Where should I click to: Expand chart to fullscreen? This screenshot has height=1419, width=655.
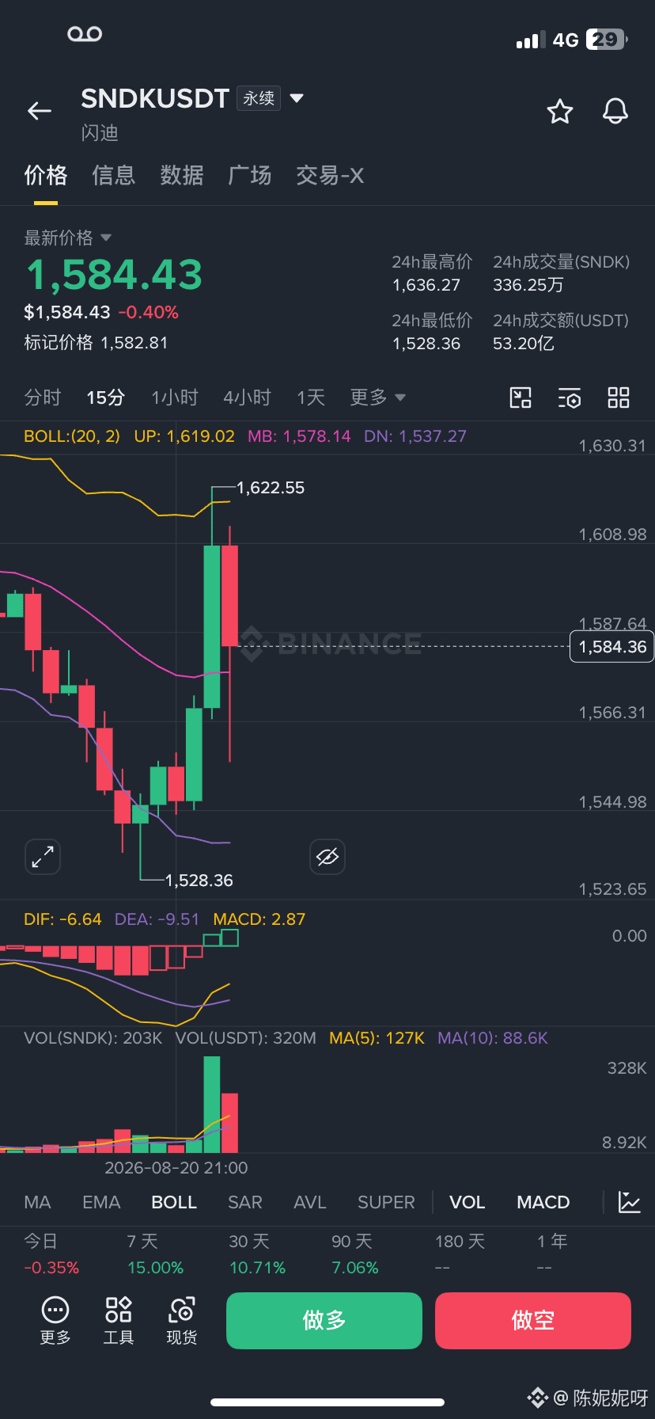pyautogui.click(x=43, y=857)
